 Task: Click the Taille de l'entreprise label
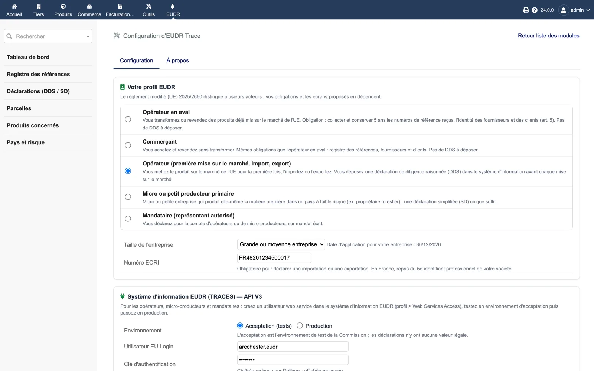148,245
